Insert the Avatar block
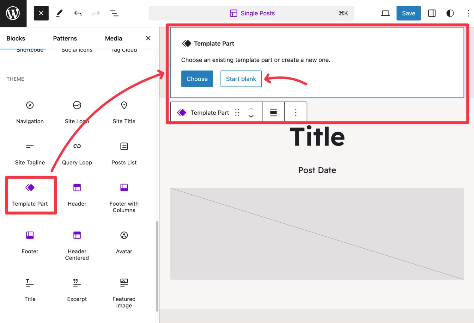 pyautogui.click(x=124, y=243)
